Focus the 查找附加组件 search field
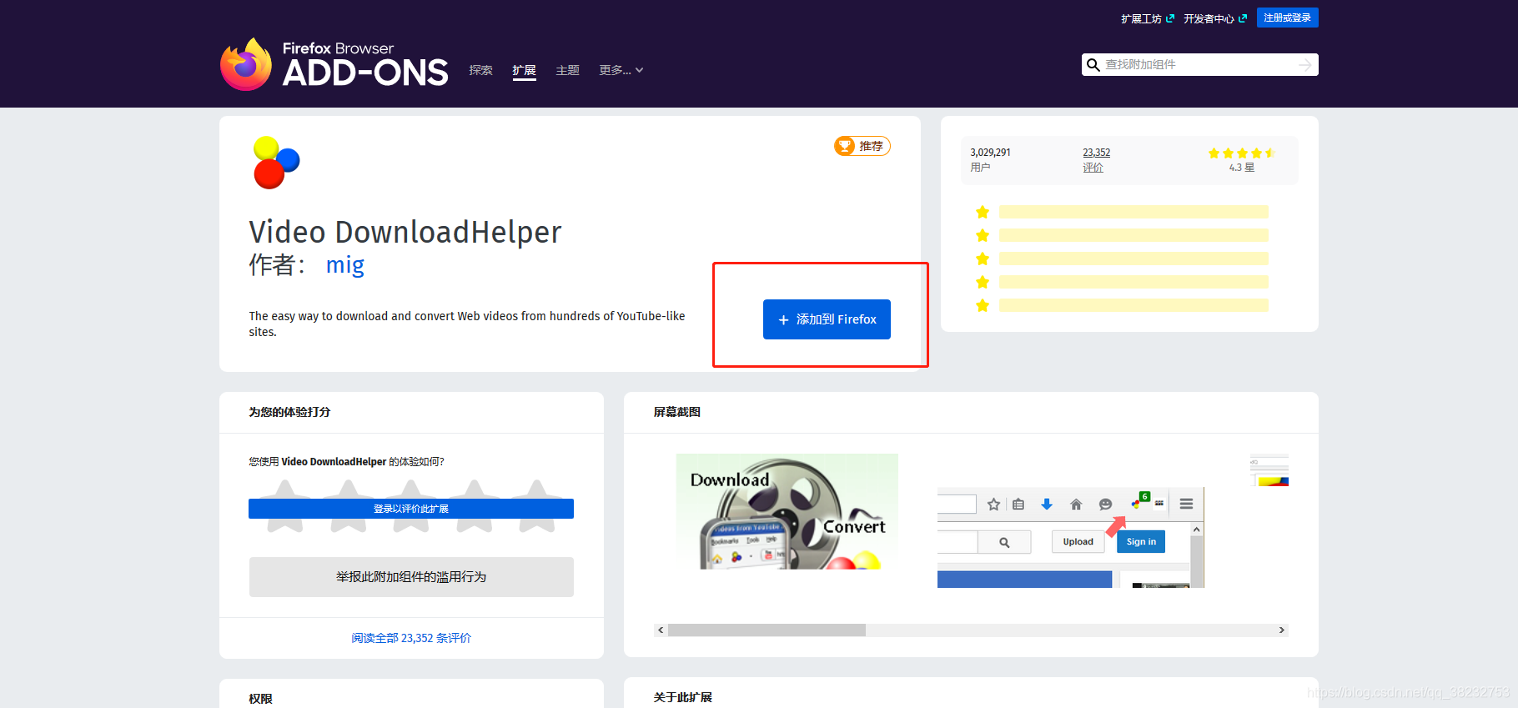 click(1199, 65)
